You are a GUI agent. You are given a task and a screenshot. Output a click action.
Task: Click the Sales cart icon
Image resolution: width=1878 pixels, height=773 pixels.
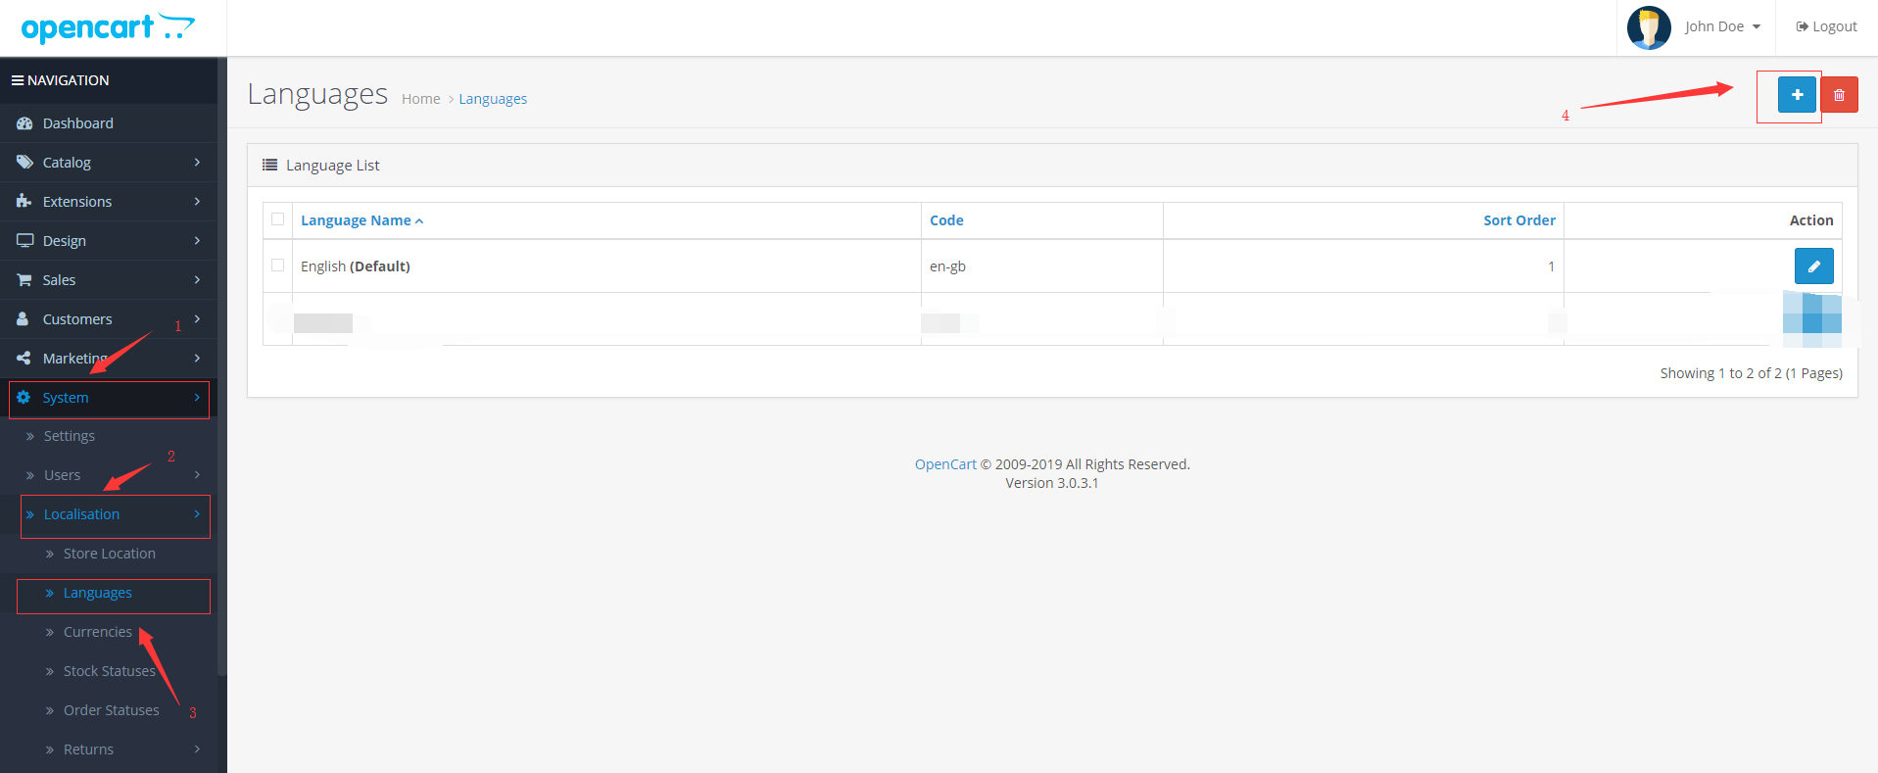click(24, 280)
